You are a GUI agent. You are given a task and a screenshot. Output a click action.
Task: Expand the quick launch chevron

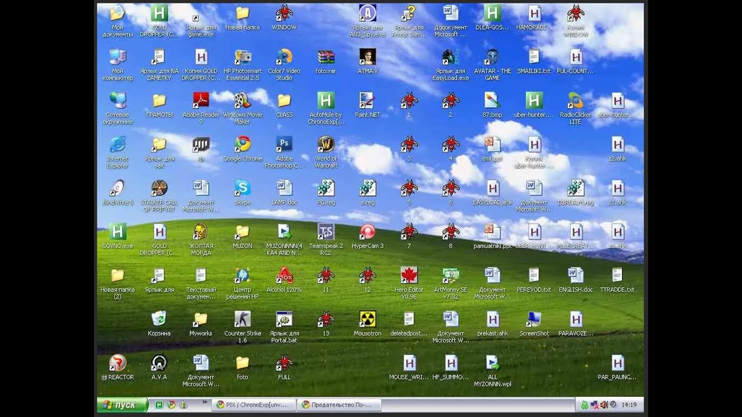204,402
